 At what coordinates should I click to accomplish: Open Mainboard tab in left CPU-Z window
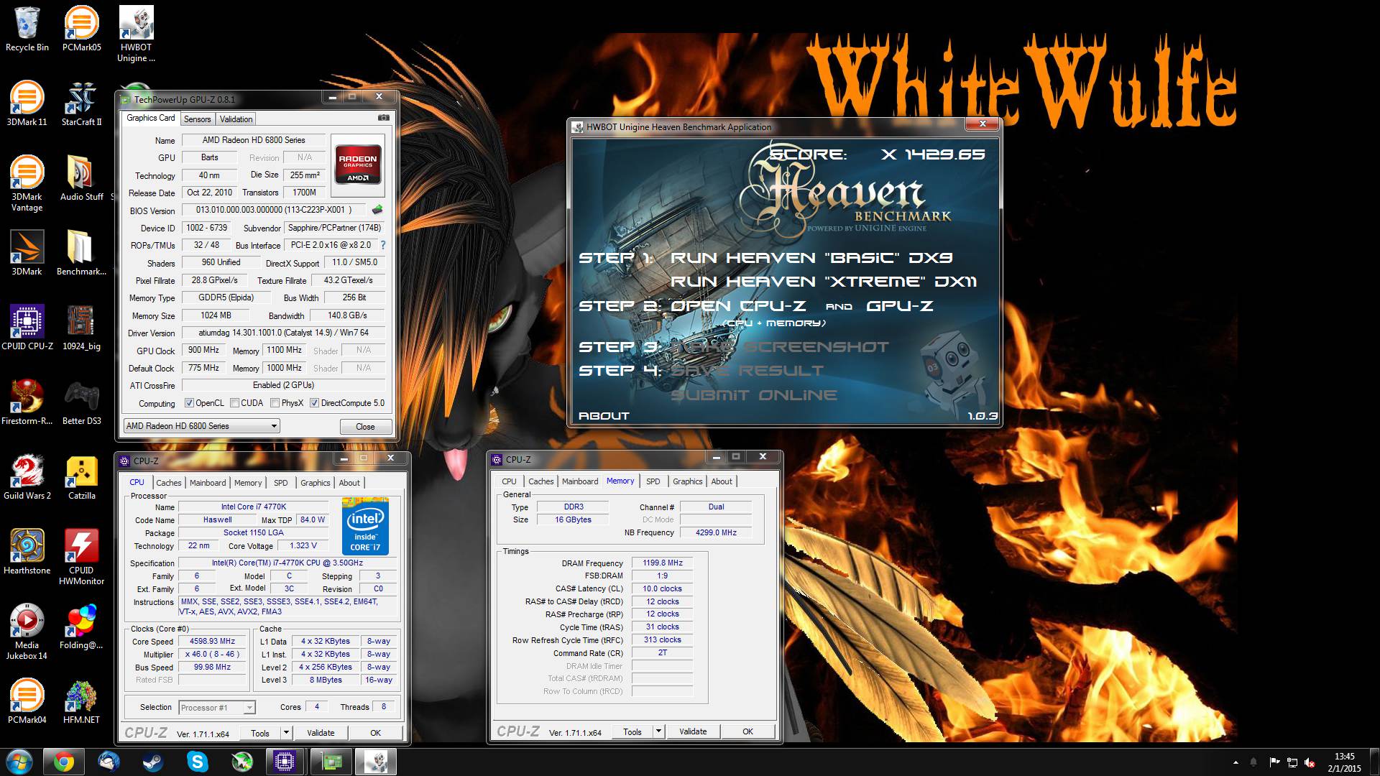coord(208,483)
